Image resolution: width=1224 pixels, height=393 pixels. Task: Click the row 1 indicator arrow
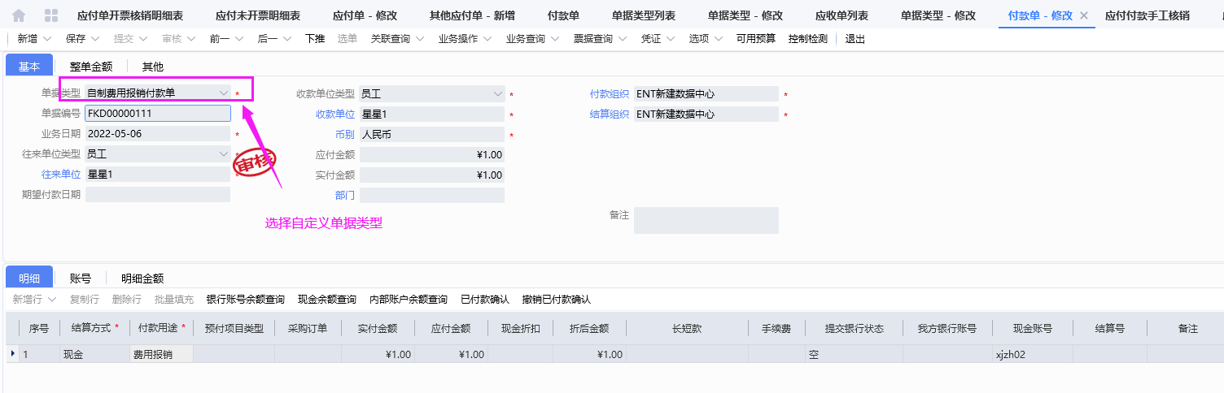[11, 354]
